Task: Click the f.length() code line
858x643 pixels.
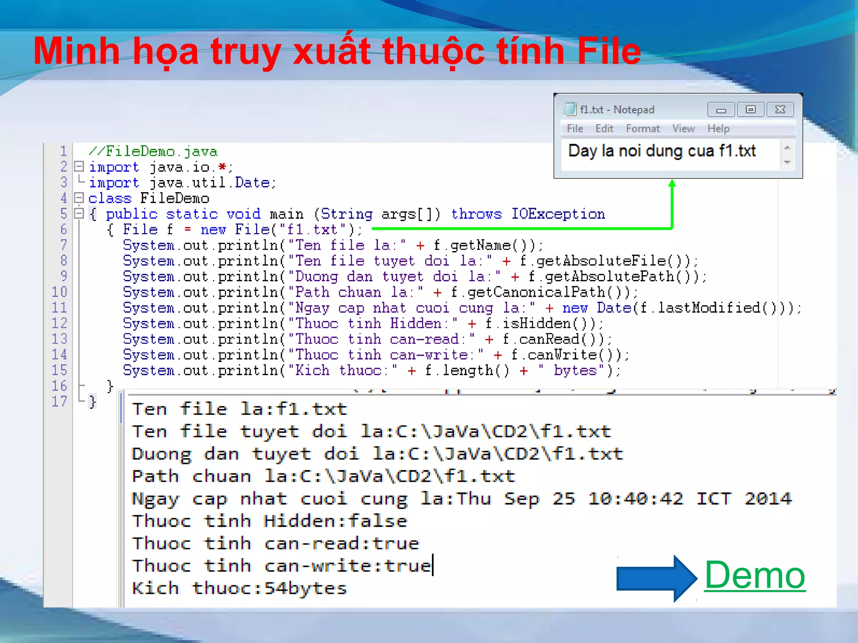Action: (x=372, y=370)
